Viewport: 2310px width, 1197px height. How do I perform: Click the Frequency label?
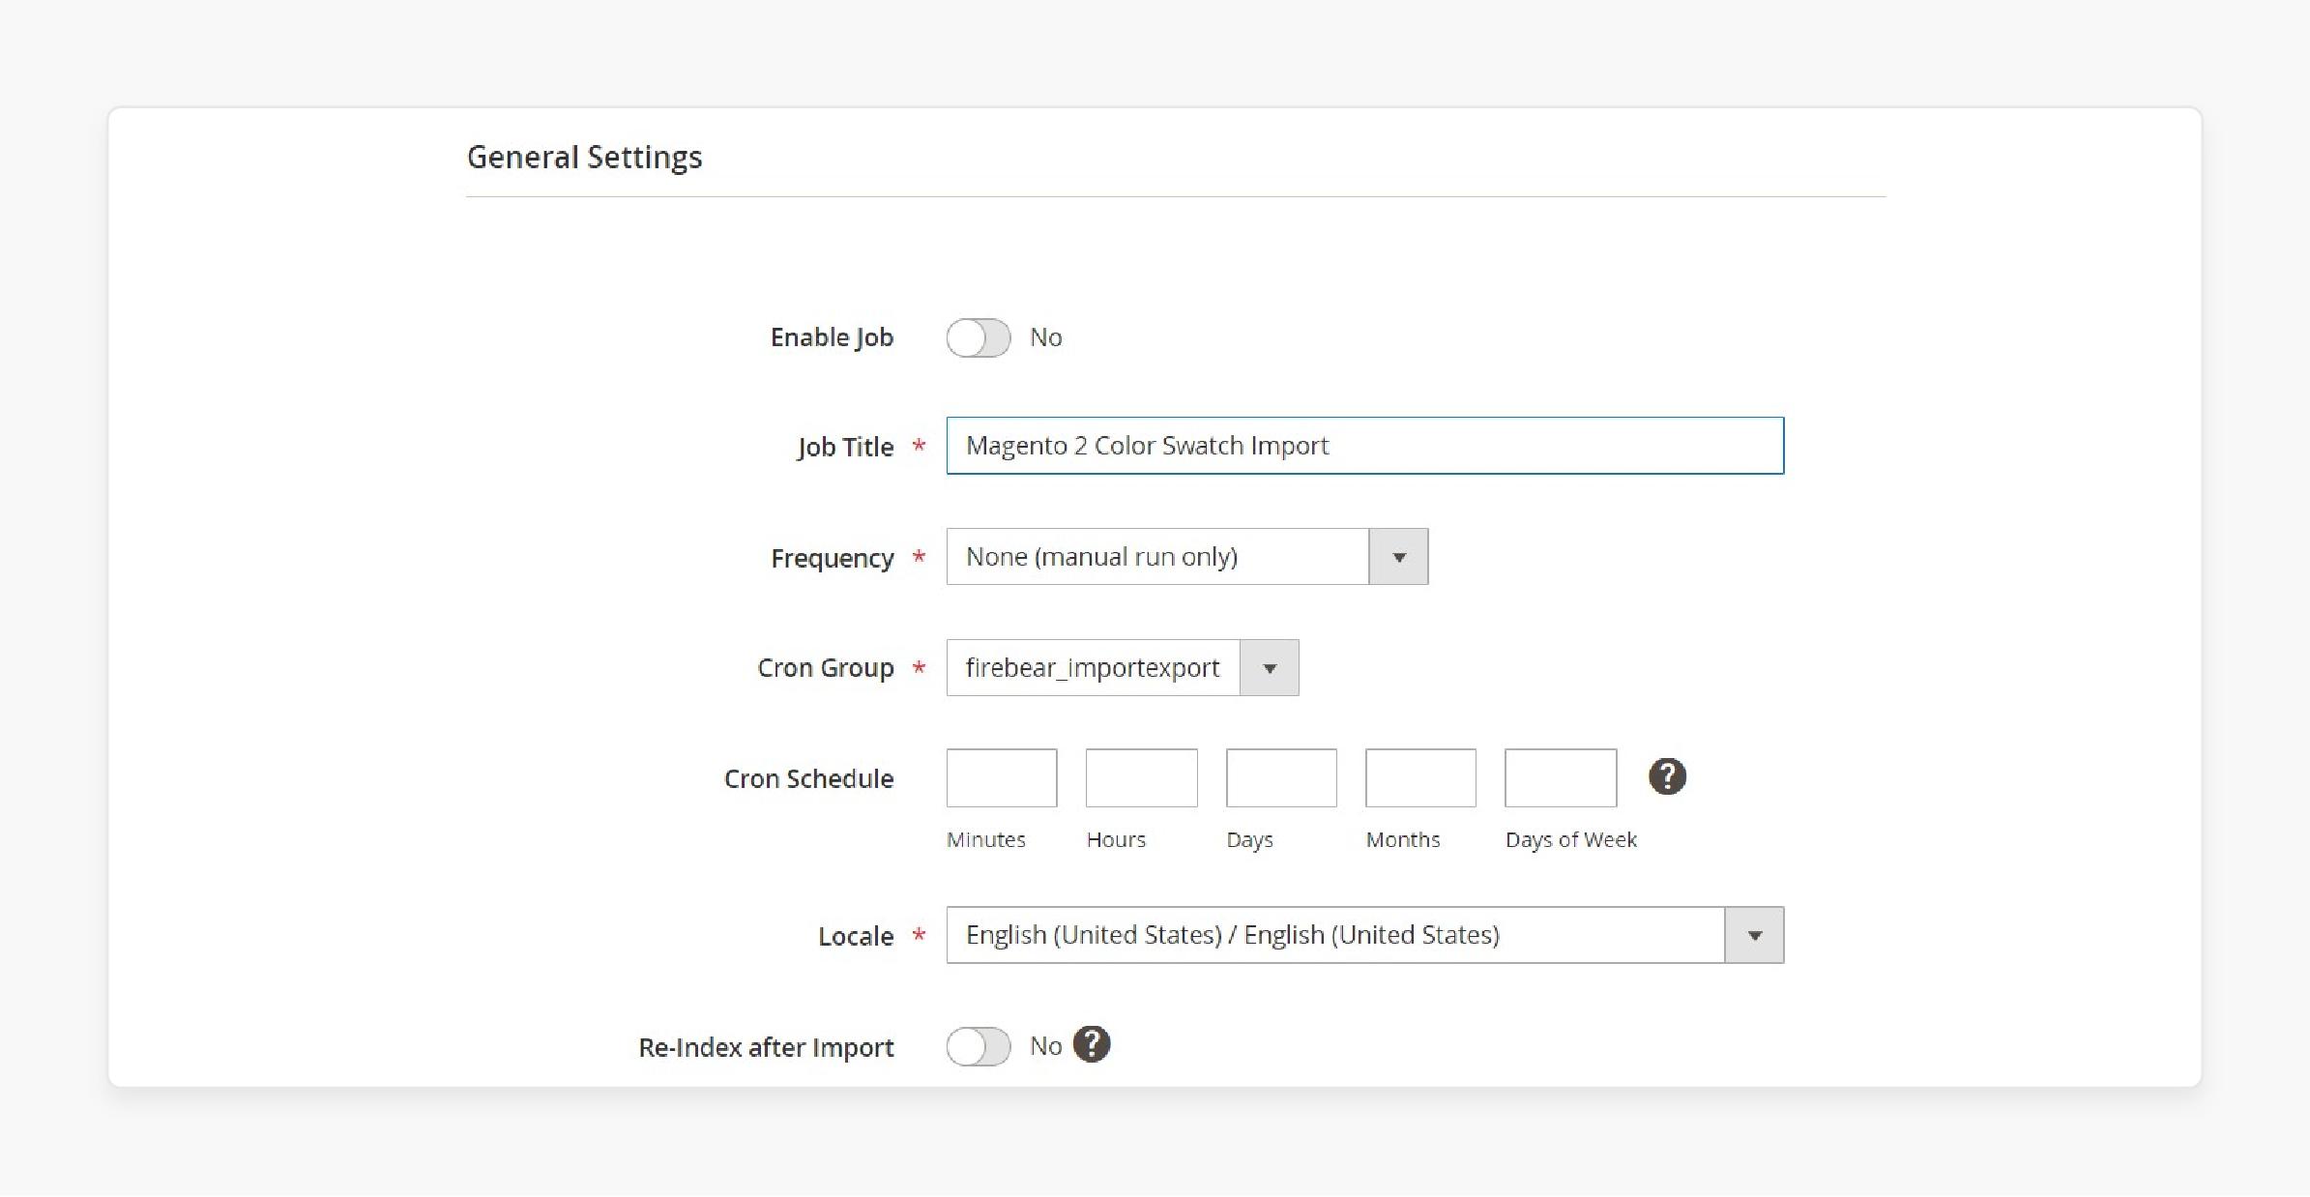click(x=833, y=559)
